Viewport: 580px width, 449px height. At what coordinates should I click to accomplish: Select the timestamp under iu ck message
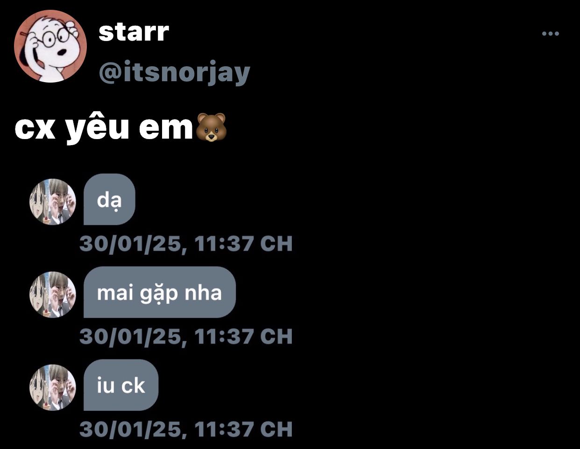tap(186, 429)
